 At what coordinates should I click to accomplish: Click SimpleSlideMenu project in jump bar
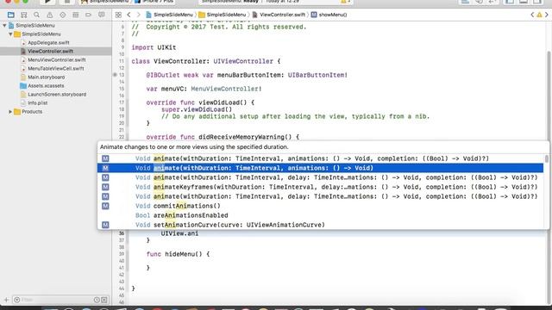pyautogui.click(x=169, y=15)
